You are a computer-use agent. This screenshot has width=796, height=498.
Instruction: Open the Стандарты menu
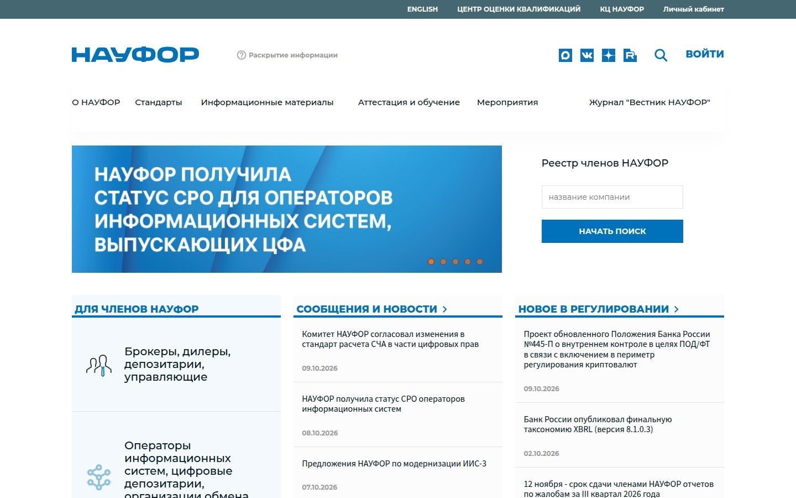pyautogui.click(x=159, y=102)
